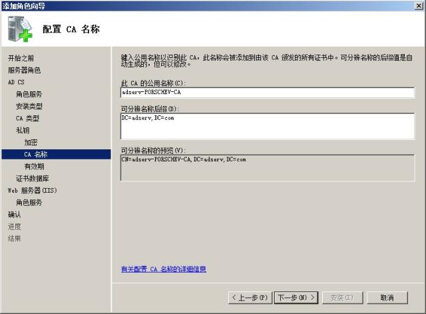Click 下一步 (N) button
This screenshot has width=426, height=314.
tap(296, 298)
